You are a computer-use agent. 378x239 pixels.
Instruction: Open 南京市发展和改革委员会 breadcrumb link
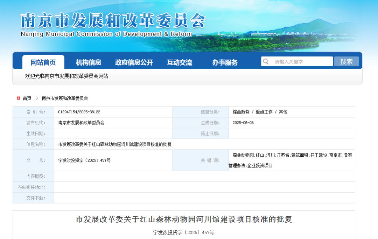[65, 98]
